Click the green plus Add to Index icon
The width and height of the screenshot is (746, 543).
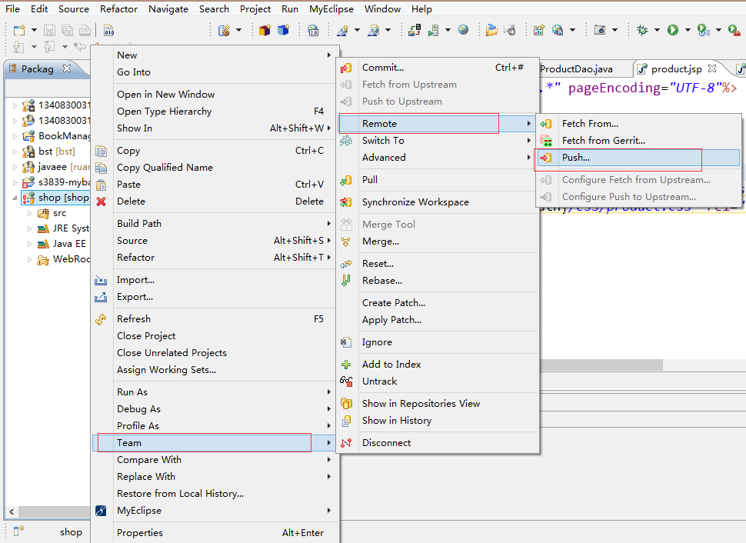coord(346,365)
